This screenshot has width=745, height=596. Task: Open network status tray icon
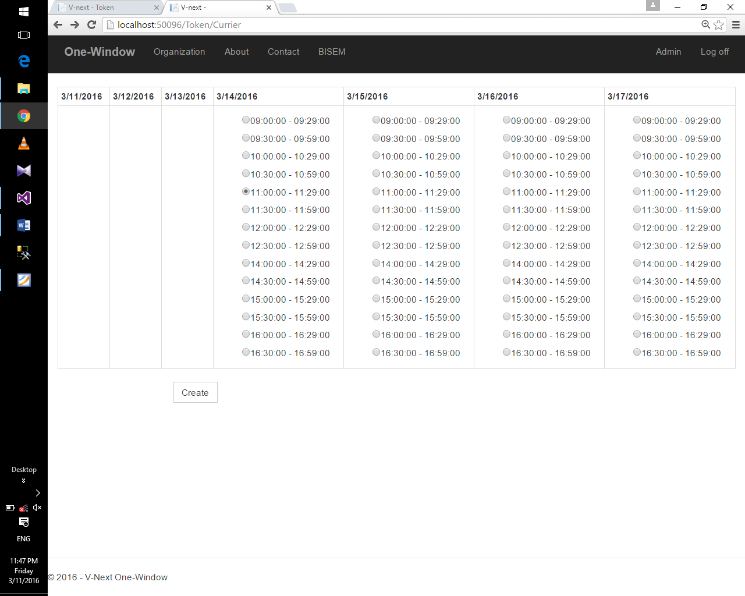coord(24,508)
